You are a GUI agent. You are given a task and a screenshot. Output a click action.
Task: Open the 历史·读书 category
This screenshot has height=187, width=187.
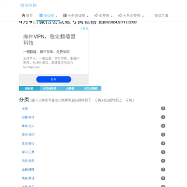pyautogui.click(x=28, y=161)
